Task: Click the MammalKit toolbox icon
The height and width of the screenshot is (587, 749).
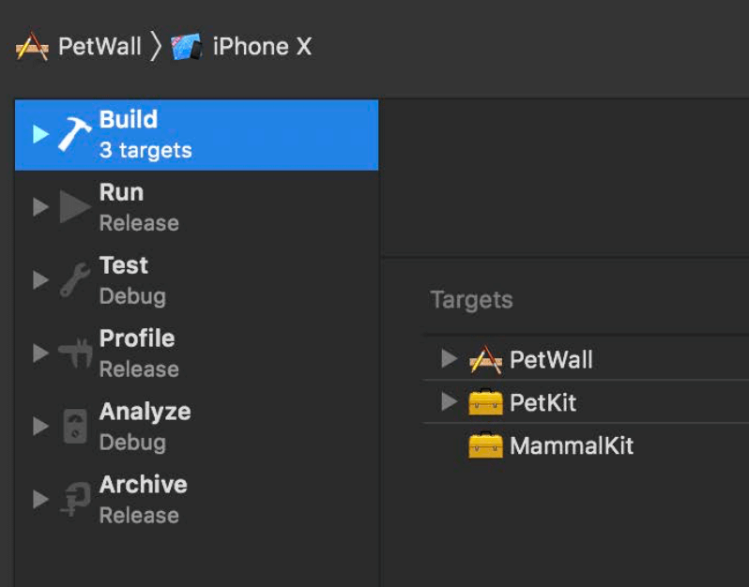Action: [x=485, y=445]
